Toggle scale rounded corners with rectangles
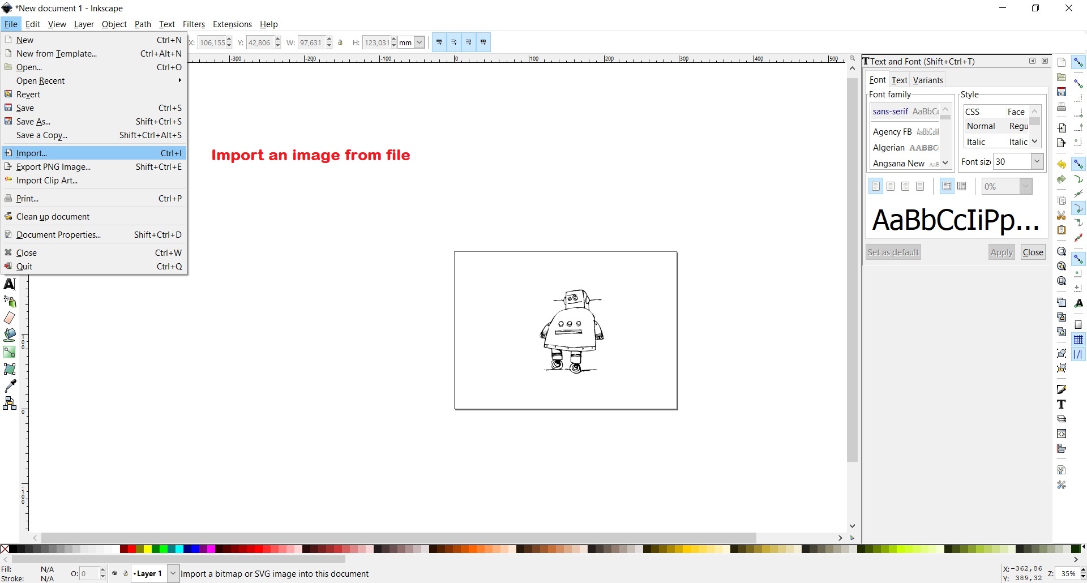This screenshot has width=1087, height=583. [x=454, y=42]
